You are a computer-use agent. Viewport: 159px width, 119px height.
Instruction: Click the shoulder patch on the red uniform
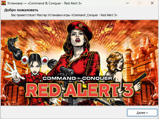99,65
